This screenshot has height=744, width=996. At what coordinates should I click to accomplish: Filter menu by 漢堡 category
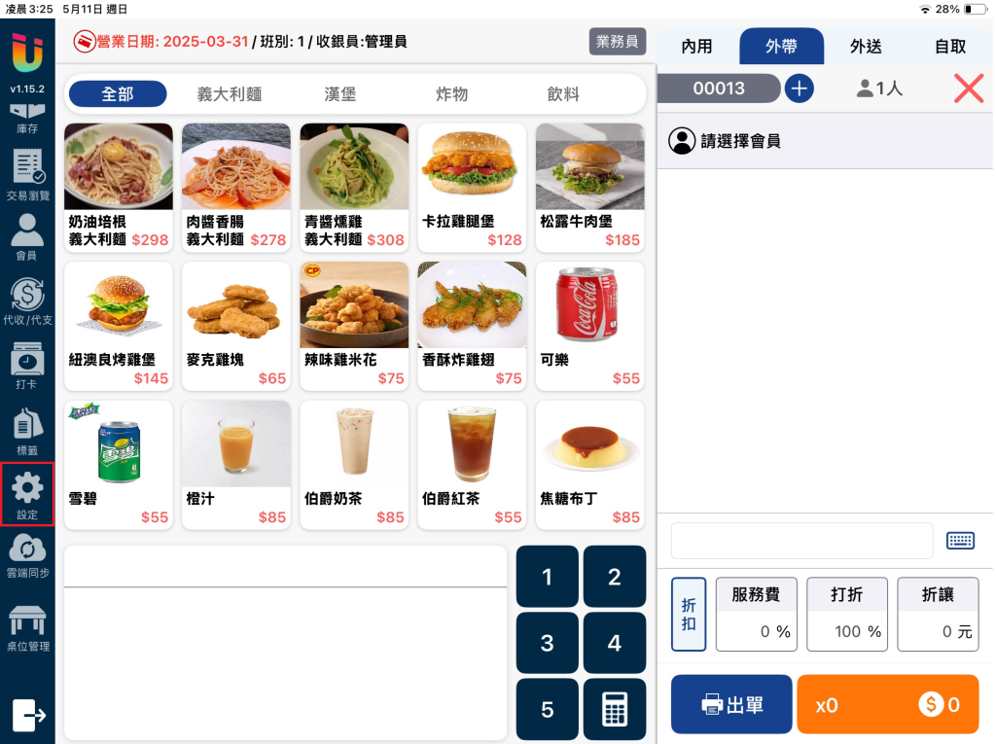coord(339,94)
